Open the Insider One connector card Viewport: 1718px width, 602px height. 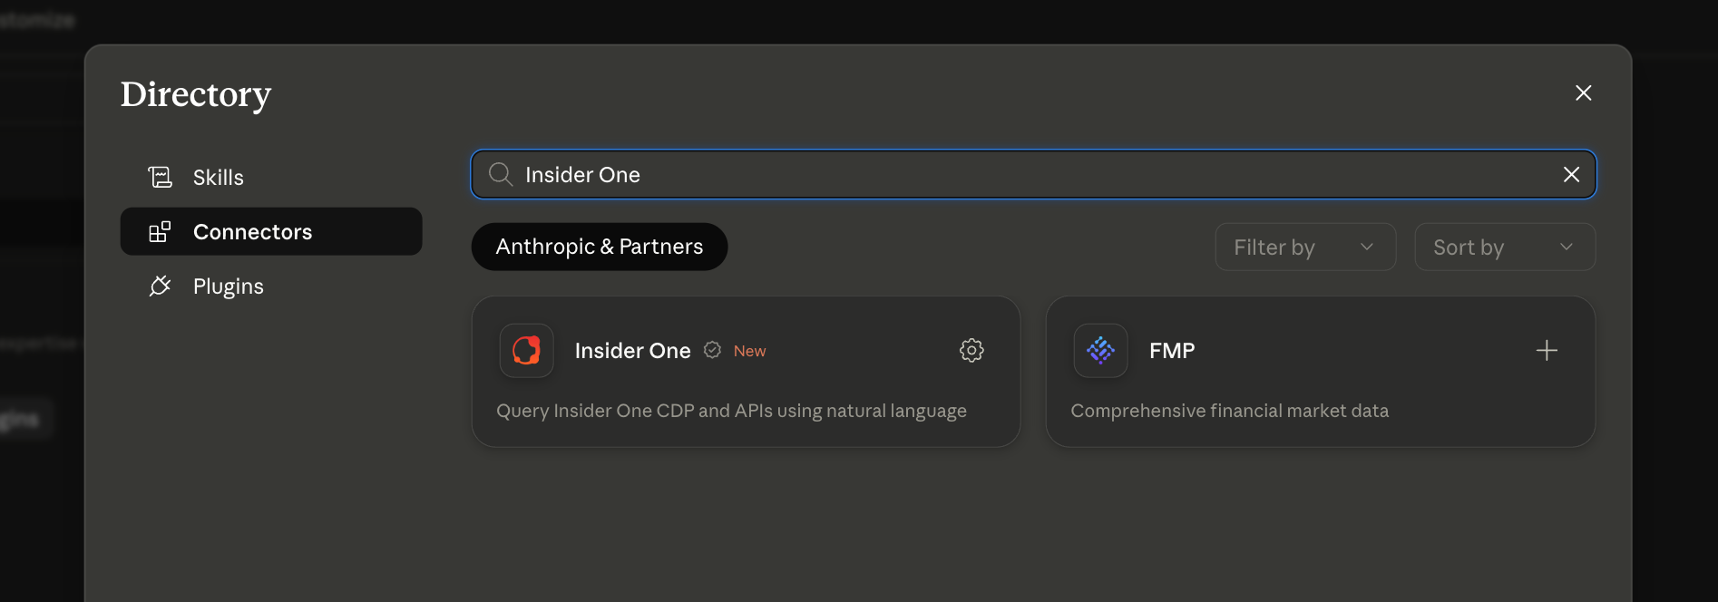point(747,372)
